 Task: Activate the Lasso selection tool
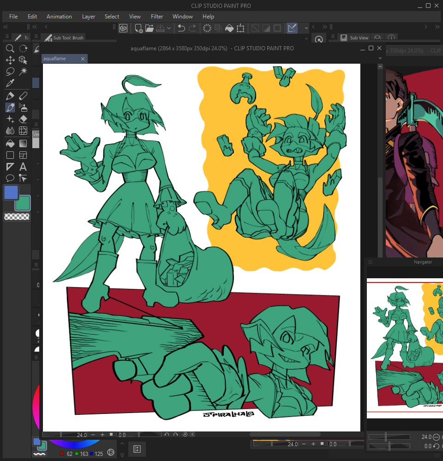tap(10, 72)
